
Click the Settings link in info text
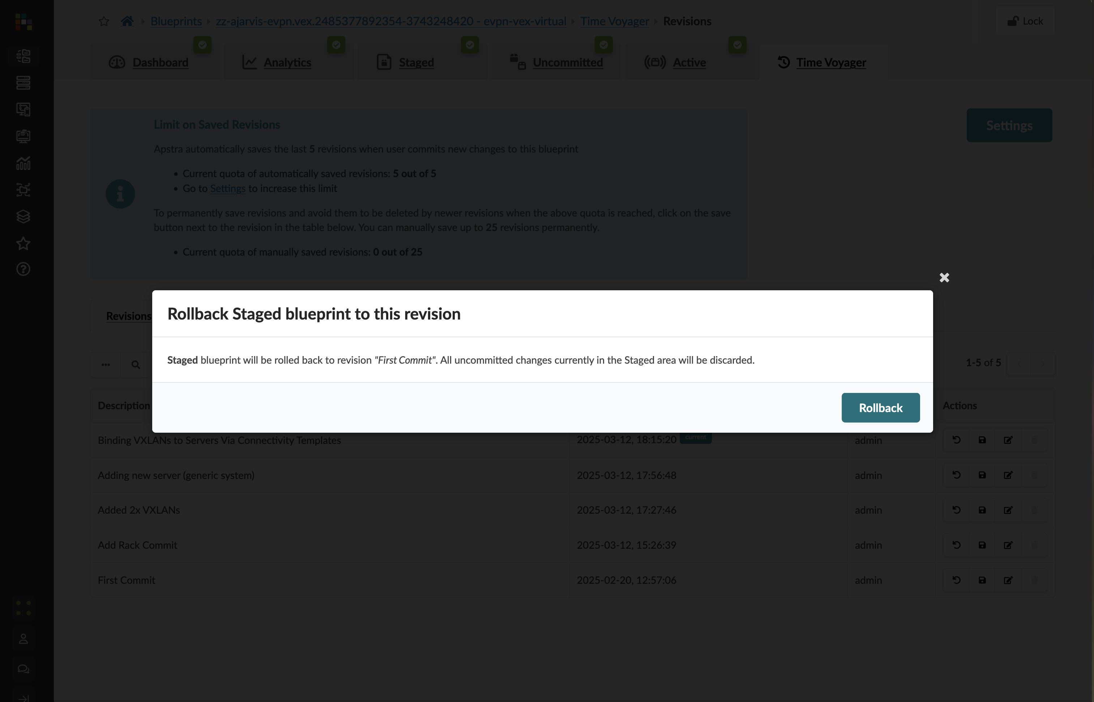click(x=227, y=188)
